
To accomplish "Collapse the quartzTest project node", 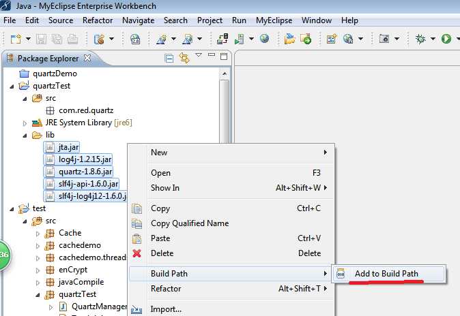I will coord(12,86).
